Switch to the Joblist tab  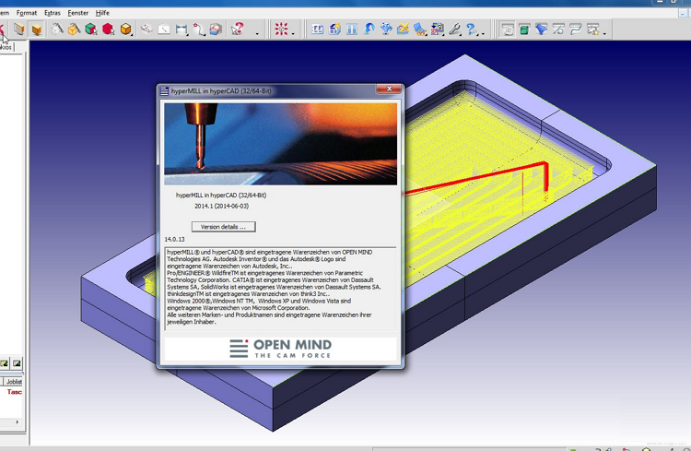(x=14, y=382)
